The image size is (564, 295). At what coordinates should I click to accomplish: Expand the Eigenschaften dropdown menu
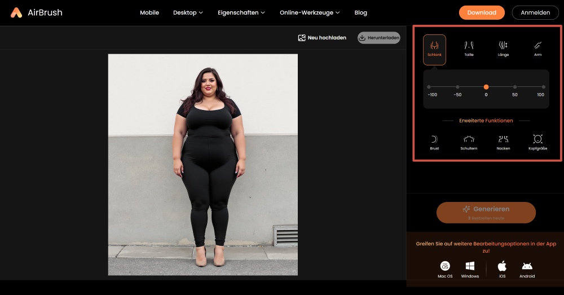coord(241,12)
